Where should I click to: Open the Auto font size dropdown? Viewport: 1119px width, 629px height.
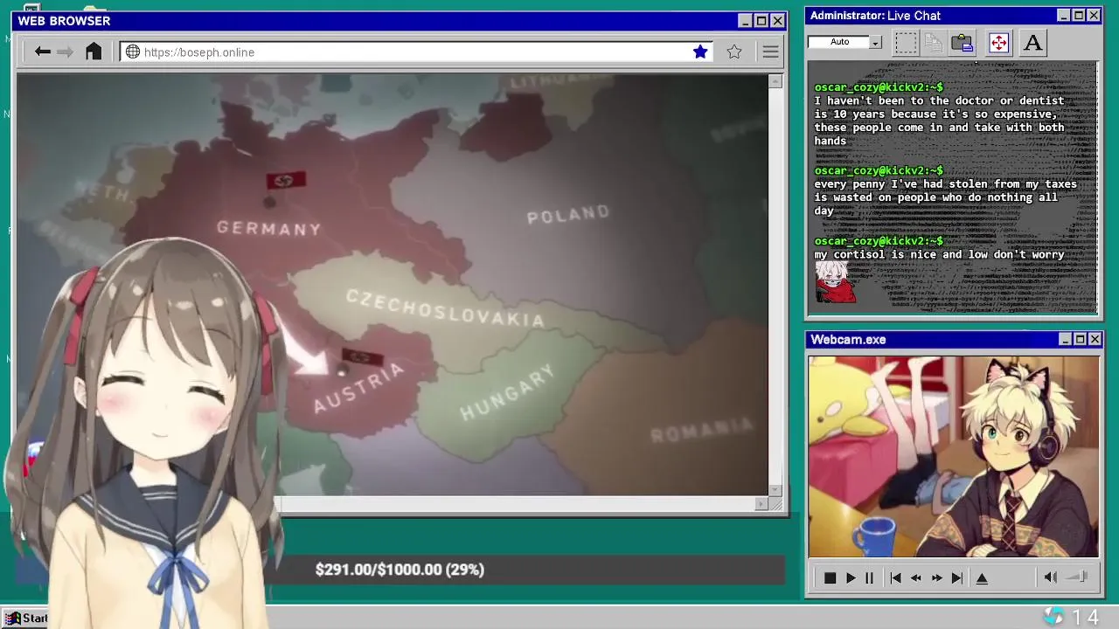[x=875, y=42]
